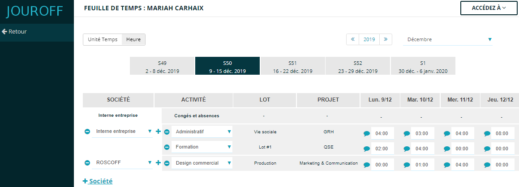Screen dimensions: 519x187
Task: Click the comment icon for Administratif Monday hours
Action: coord(367,134)
